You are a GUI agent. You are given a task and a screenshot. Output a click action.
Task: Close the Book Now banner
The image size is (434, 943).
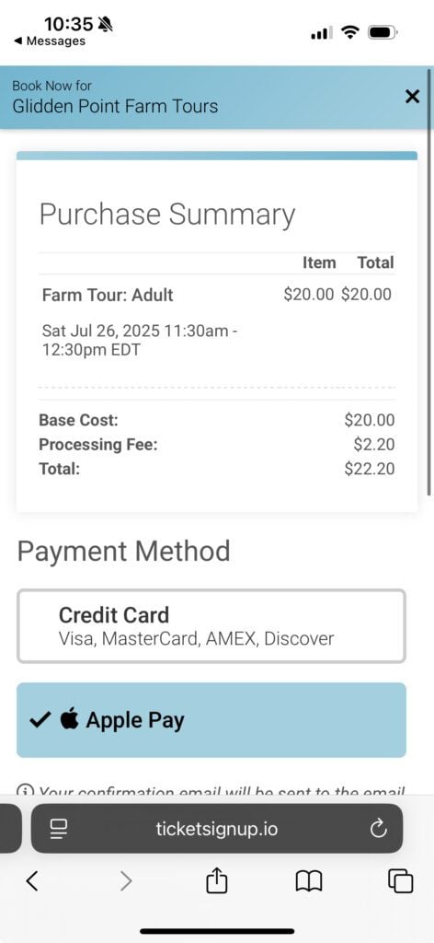tap(412, 96)
